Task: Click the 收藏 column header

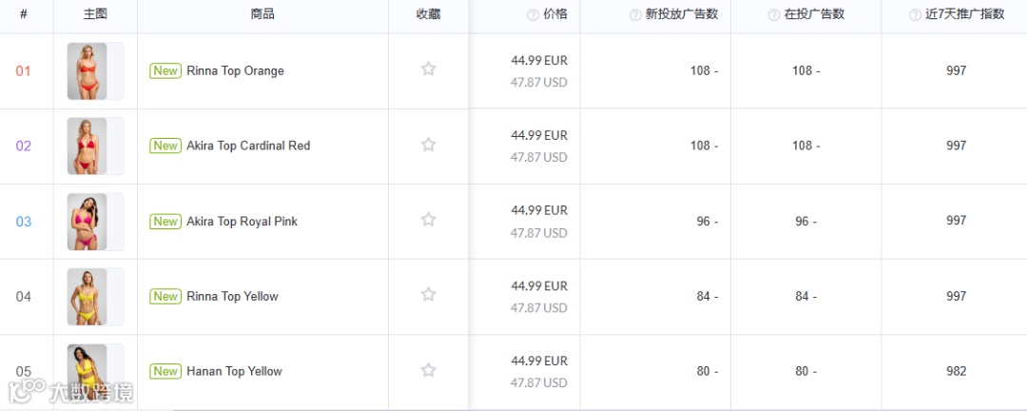Action: [x=428, y=14]
